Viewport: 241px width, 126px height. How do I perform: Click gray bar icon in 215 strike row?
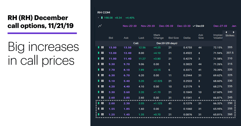[99, 64]
